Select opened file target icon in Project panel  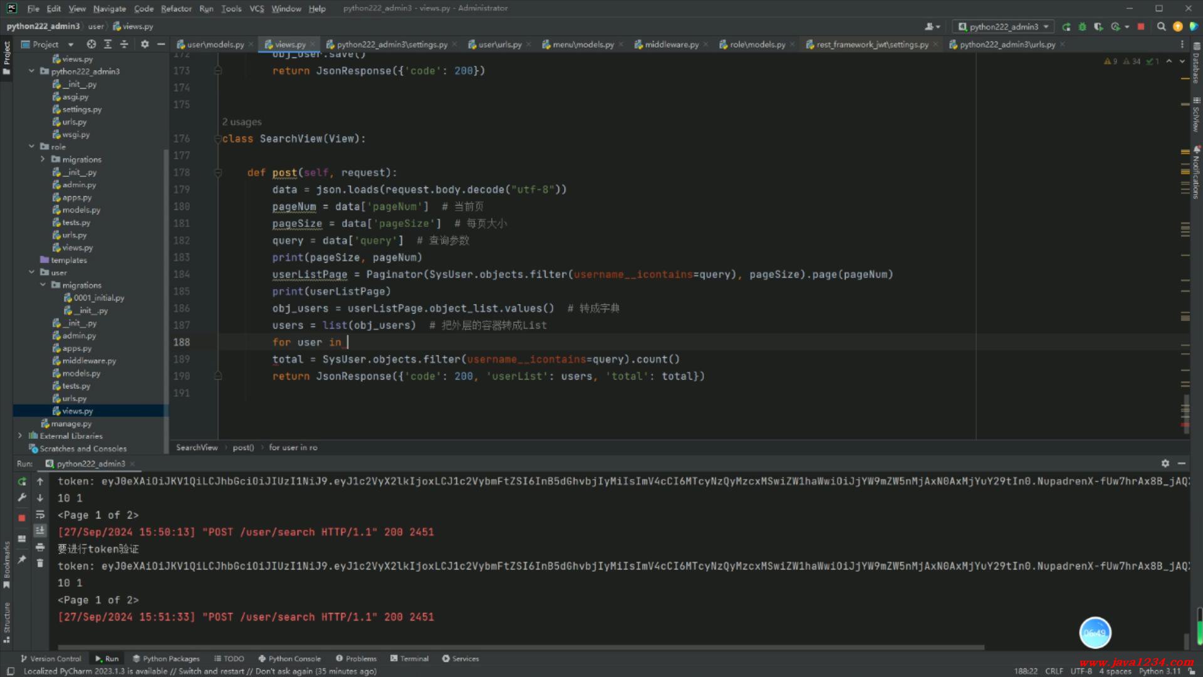click(x=91, y=45)
